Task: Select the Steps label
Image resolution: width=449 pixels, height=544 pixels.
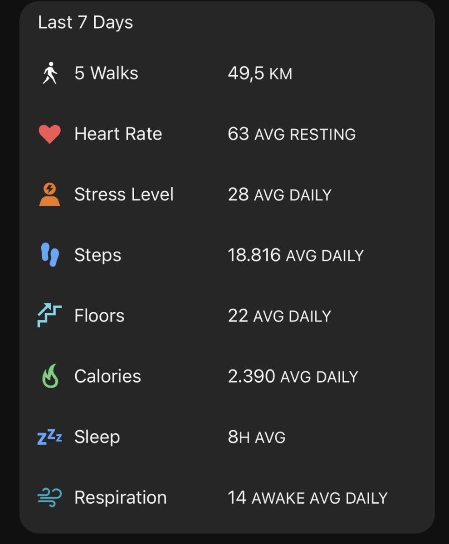Action: click(x=98, y=255)
